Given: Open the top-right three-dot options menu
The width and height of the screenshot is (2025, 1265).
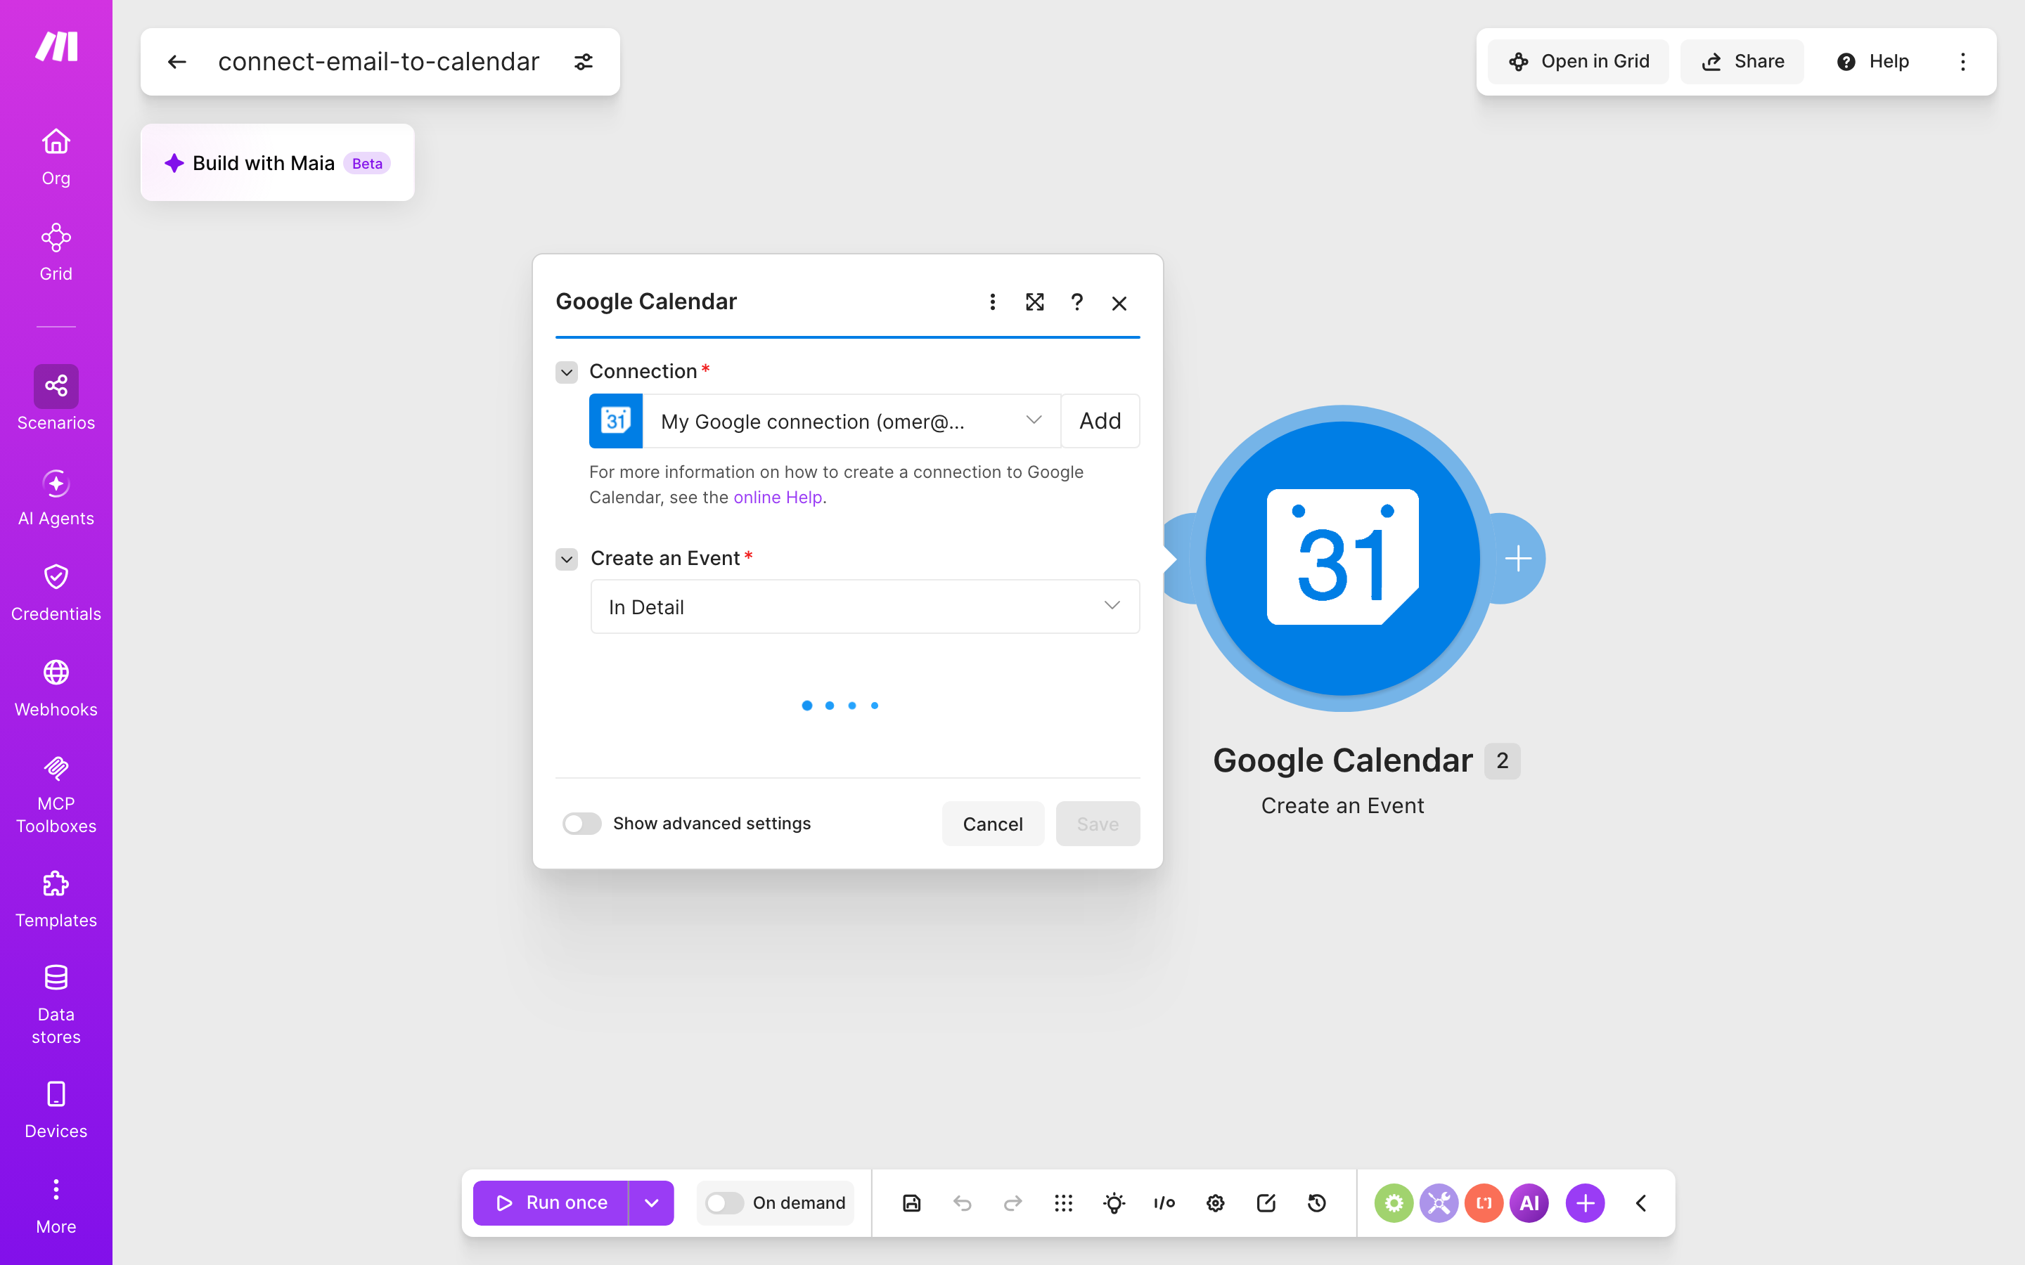Looking at the screenshot, I should point(1963,62).
